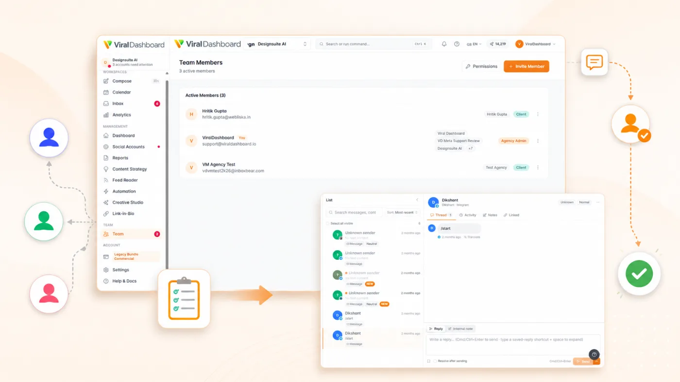Image resolution: width=680 pixels, height=382 pixels.
Task: Click the Write a reply text area
Action: pos(513,345)
